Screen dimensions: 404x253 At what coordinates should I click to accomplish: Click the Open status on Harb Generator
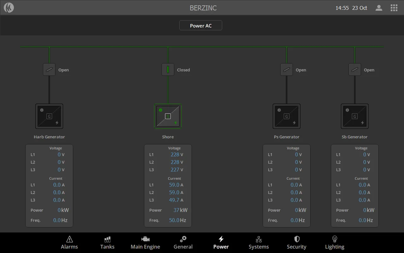point(63,70)
